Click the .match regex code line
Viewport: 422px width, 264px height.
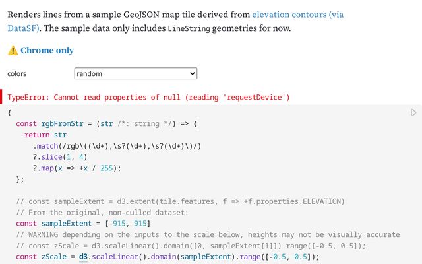(x=117, y=145)
